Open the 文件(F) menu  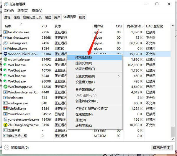pos(9,11)
